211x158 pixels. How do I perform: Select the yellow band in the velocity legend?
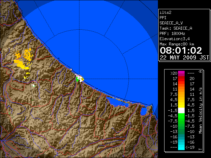181,105
